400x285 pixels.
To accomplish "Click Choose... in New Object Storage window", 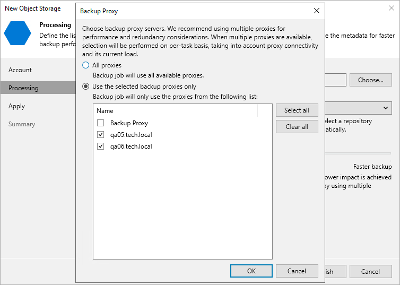I will pos(371,80).
